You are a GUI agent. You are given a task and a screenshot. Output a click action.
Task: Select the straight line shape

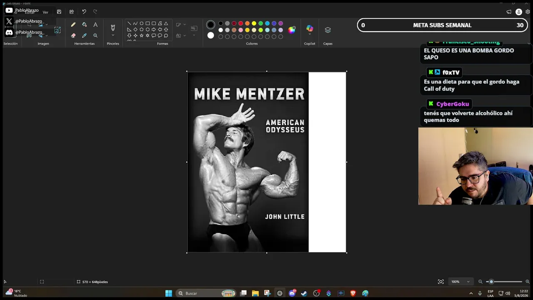[x=129, y=23]
